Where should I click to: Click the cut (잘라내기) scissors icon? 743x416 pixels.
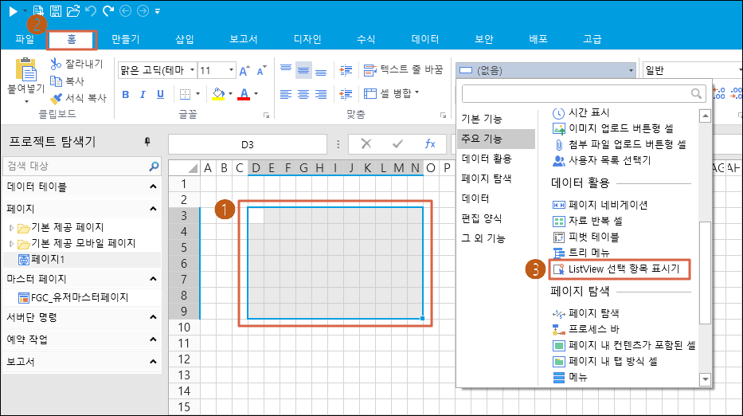pos(56,64)
